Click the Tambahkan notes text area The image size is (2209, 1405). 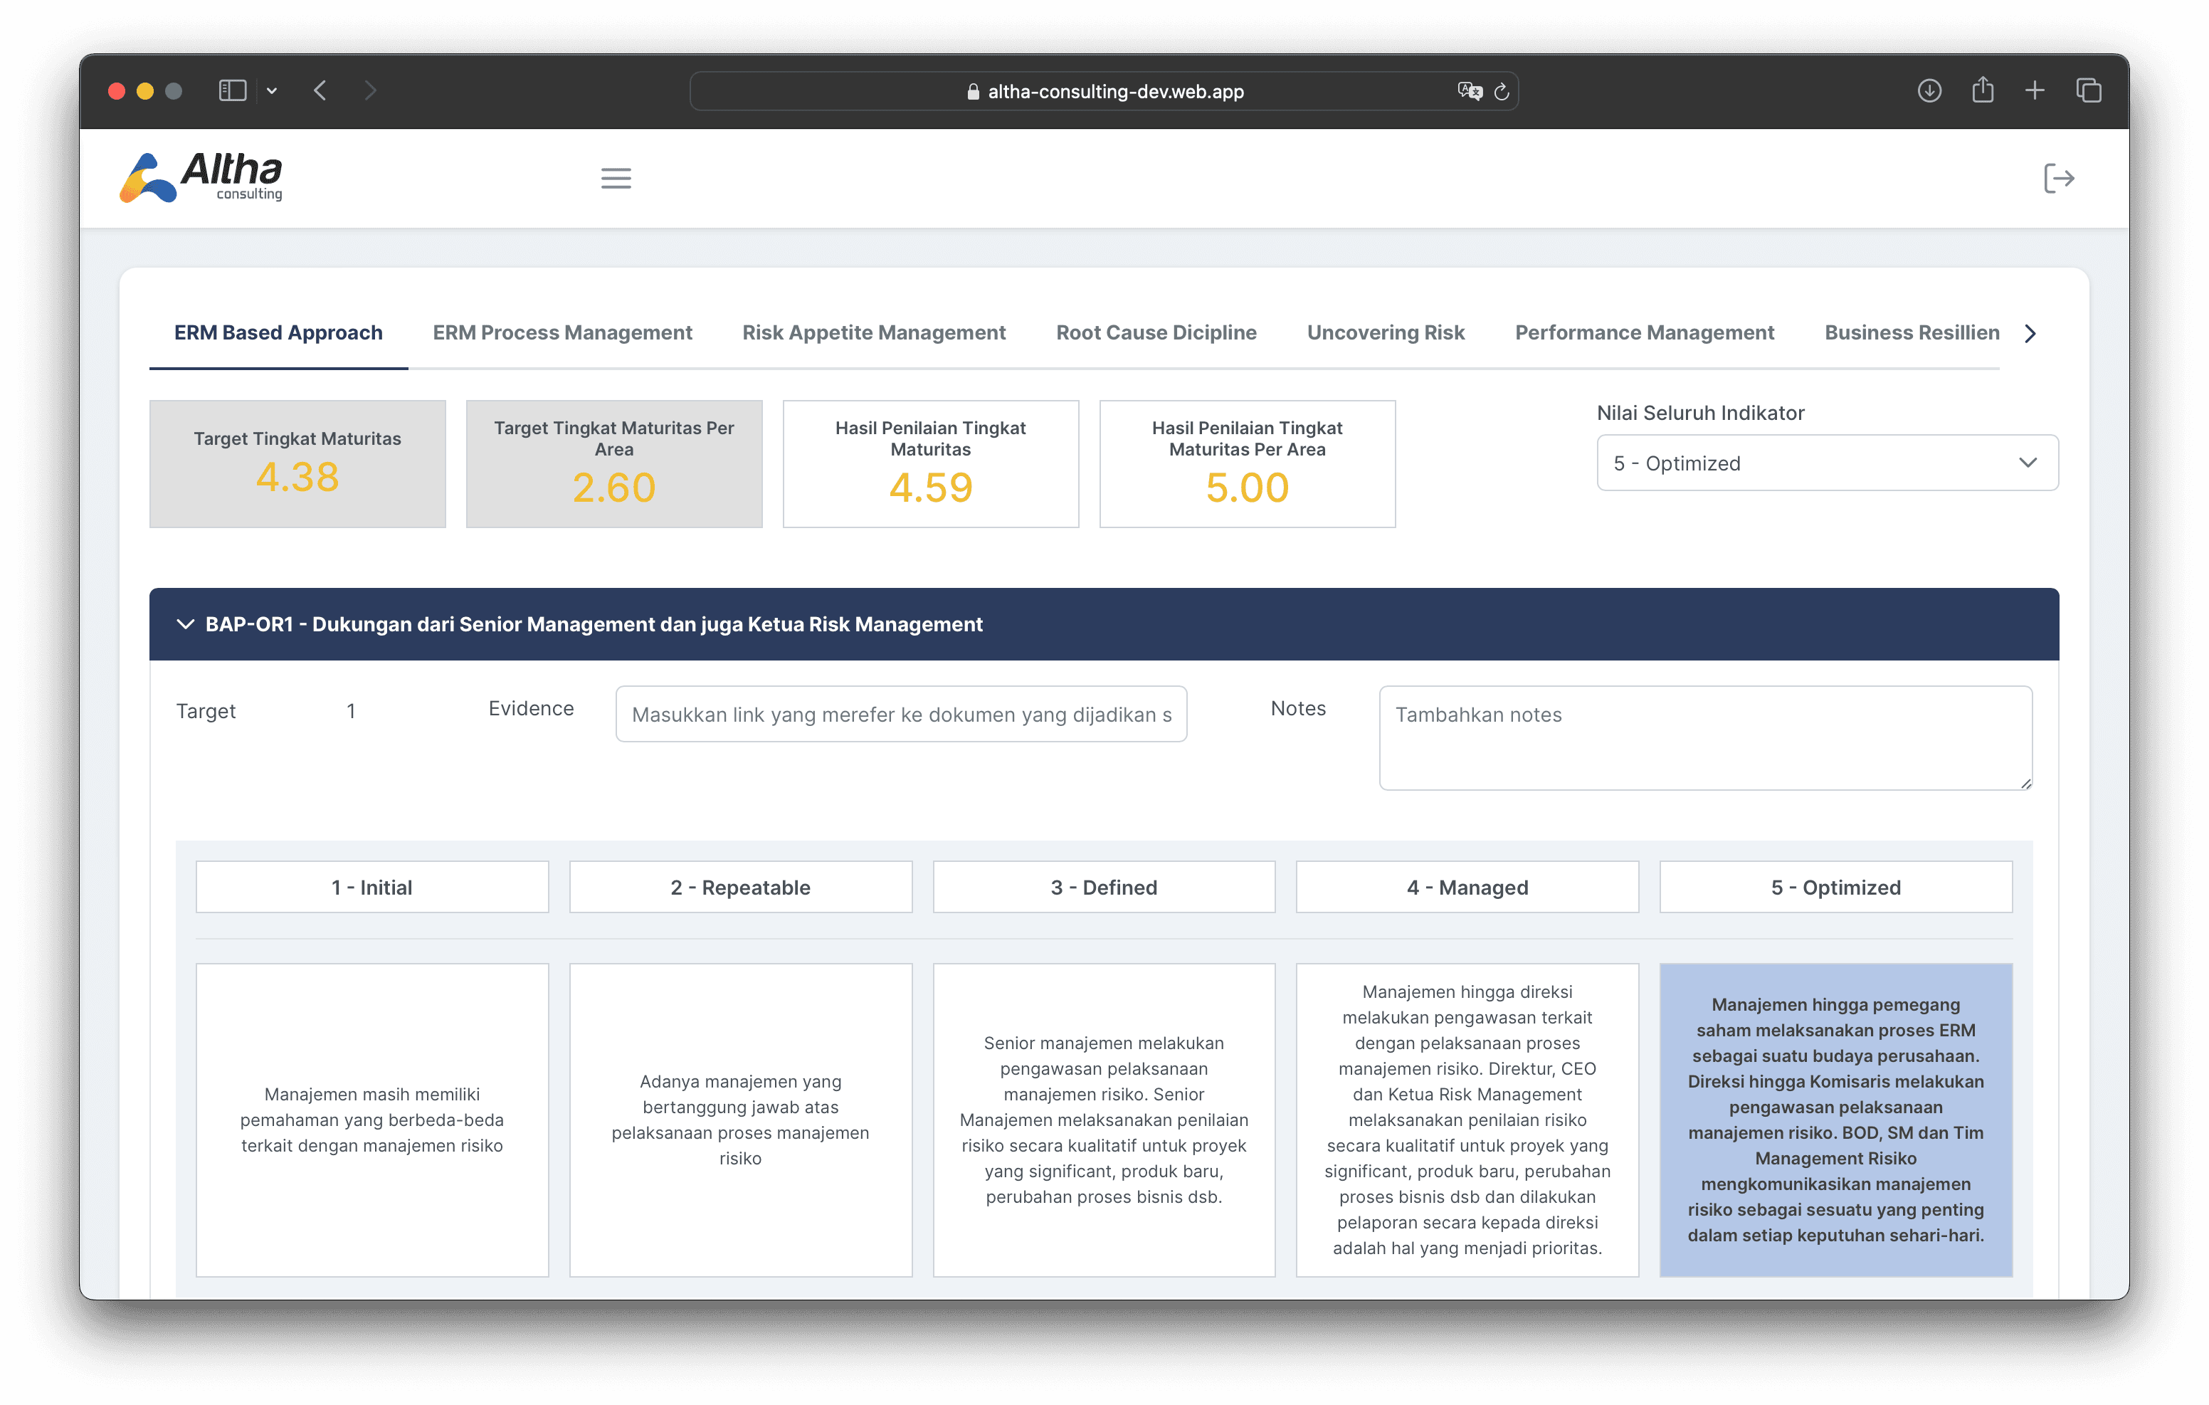[x=1705, y=738]
